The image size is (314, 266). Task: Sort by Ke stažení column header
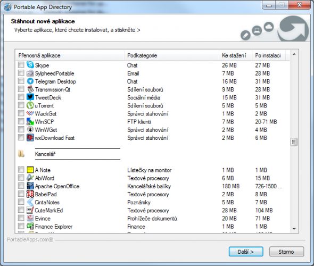click(x=235, y=55)
